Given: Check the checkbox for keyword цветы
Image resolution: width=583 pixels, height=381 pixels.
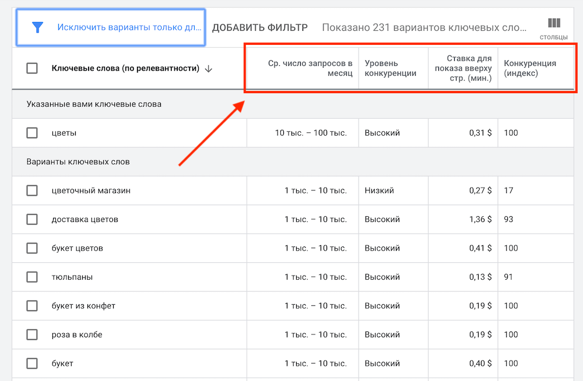Looking at the screenshot, I should [x=32, y=132].
